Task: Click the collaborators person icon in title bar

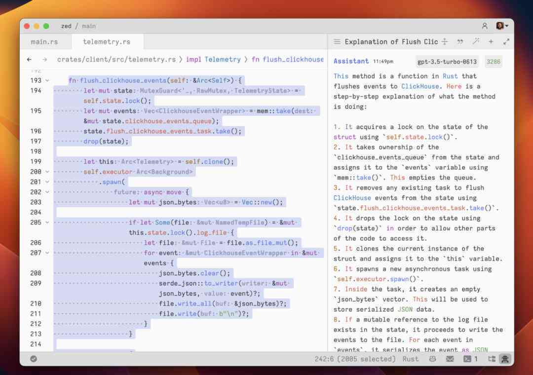Action: (x=485, y=26)
